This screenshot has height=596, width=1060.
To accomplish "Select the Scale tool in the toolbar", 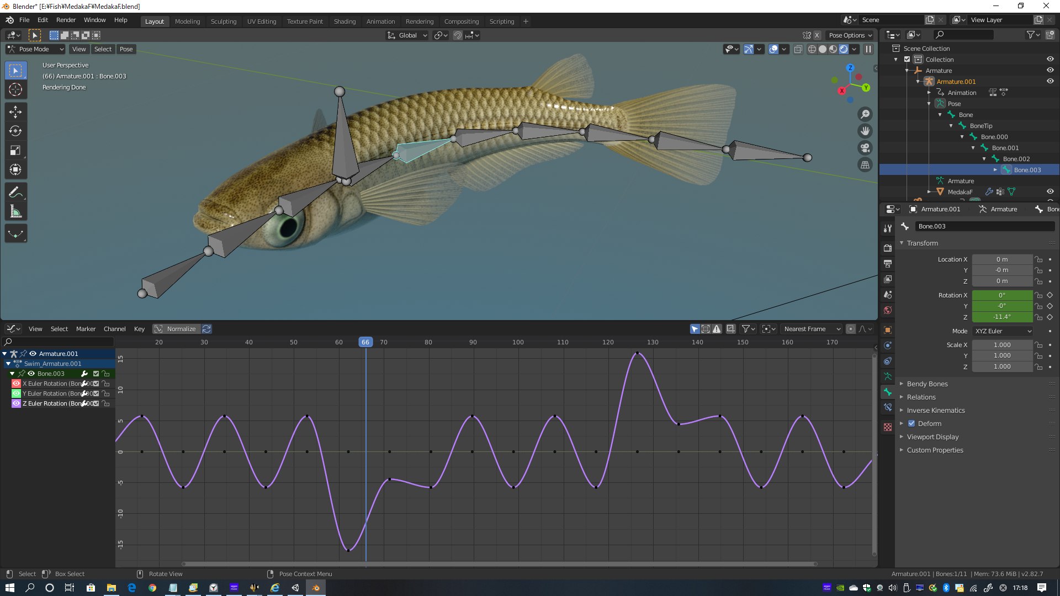I will click(15, 151).
